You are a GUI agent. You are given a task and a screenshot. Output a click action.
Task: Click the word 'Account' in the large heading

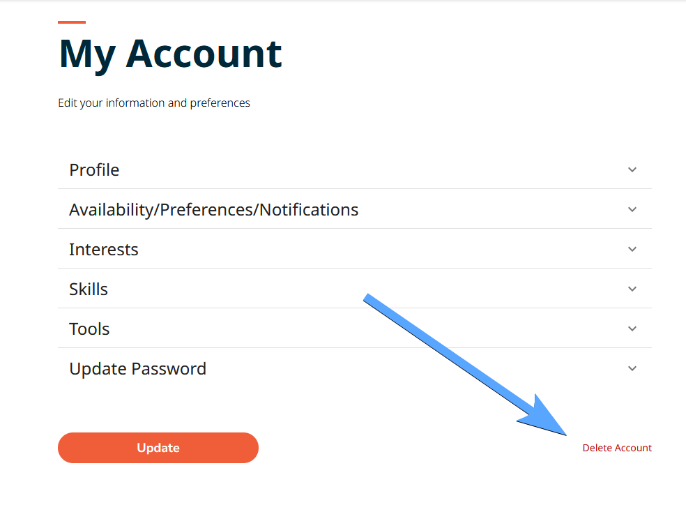(204, 53)
